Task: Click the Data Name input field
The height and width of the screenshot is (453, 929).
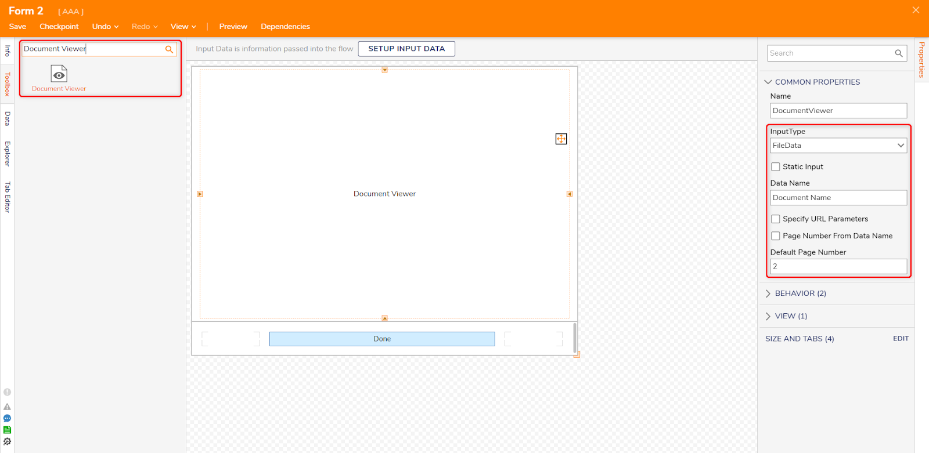Action: coord(838,198)
